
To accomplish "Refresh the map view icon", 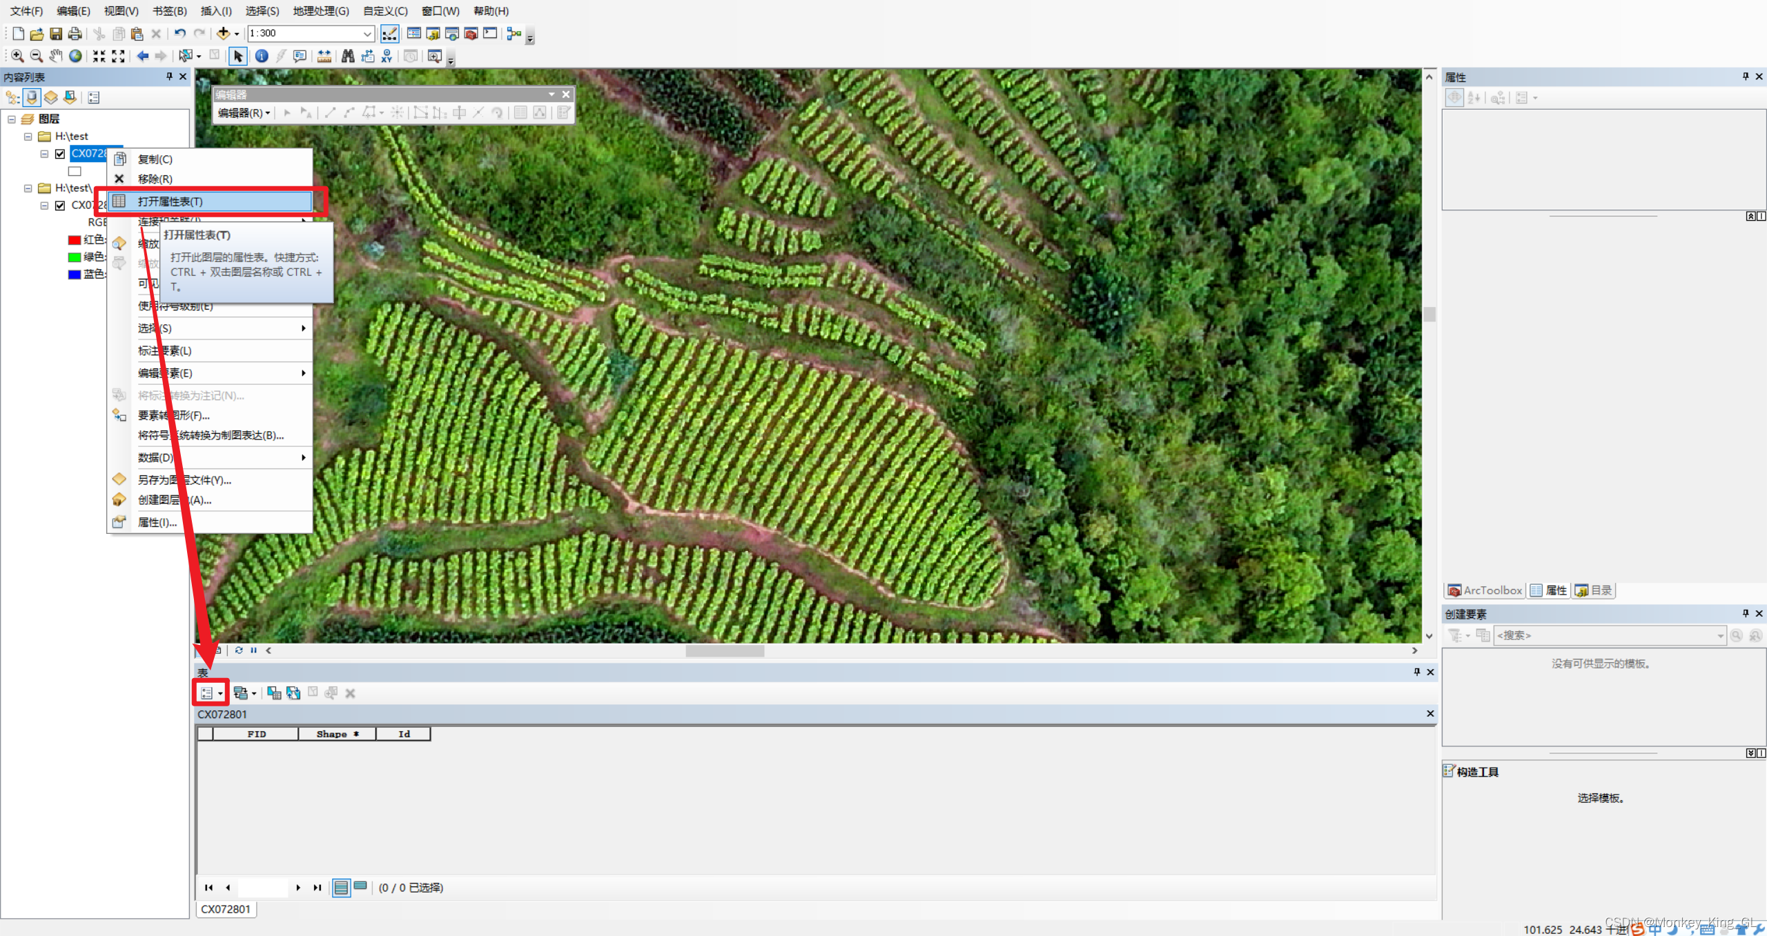I will tap(239, 650).
